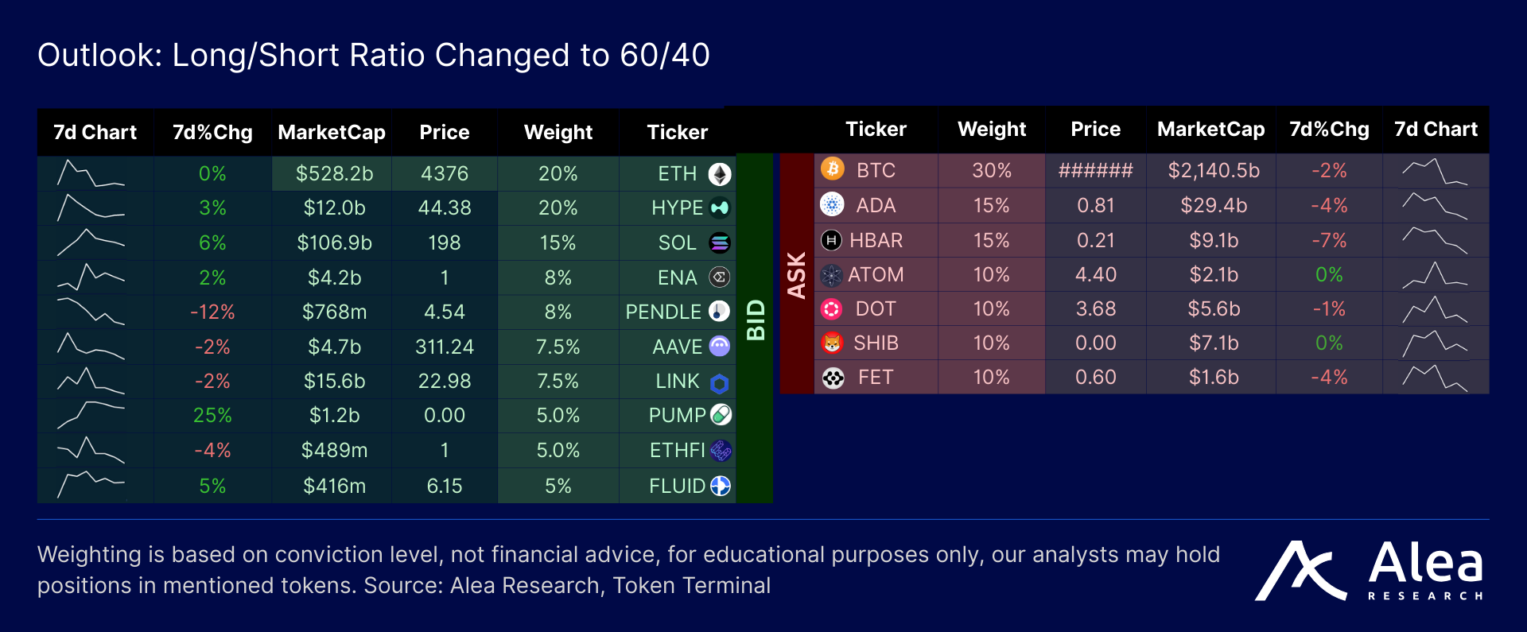Click the ADA Cardano icon

(832, 204)
